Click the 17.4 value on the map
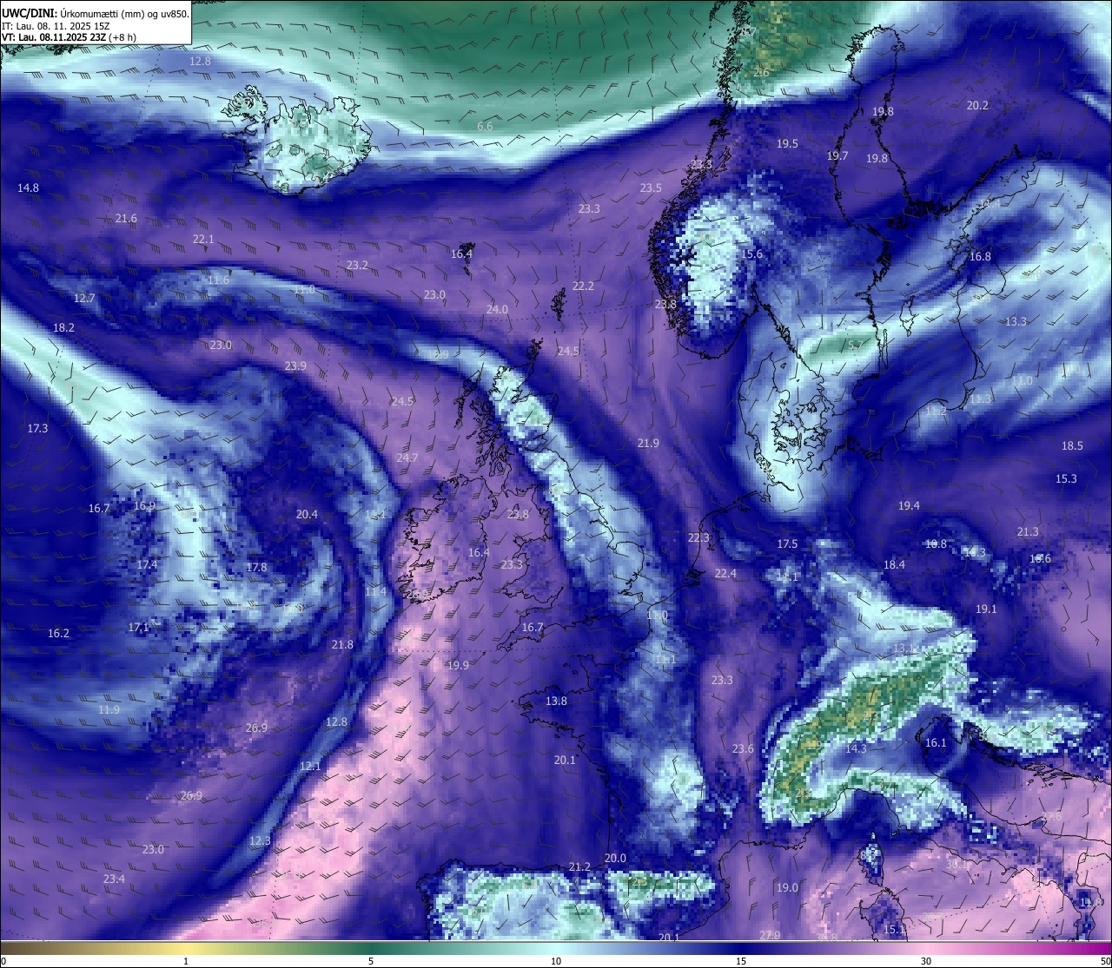The width and height of the screenshot is (1112, 968). coord(148,564)
